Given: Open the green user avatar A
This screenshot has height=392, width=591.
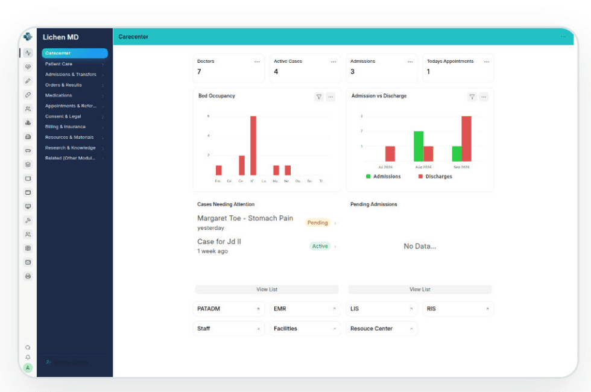Looking at the screenshot, I should click(28, 367).
